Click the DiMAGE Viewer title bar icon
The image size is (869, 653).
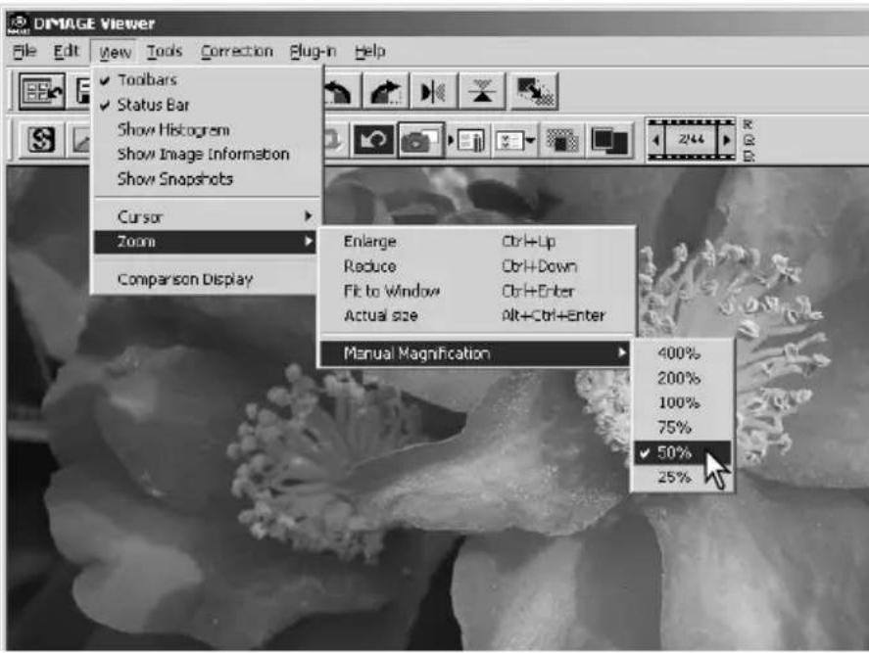click(19, 23)
